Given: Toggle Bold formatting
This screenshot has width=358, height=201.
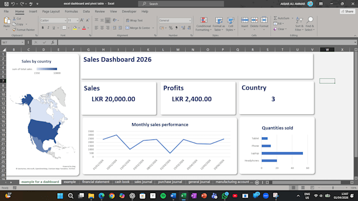Looking at the screenshot, I should [43, 28].
